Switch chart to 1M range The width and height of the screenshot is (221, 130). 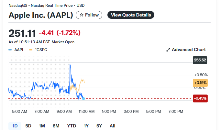point(42,126)
